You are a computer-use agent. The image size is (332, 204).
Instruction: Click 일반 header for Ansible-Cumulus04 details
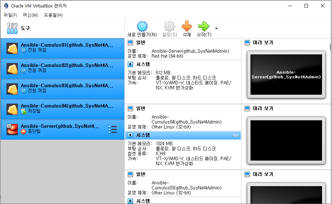tap(141, 109)
